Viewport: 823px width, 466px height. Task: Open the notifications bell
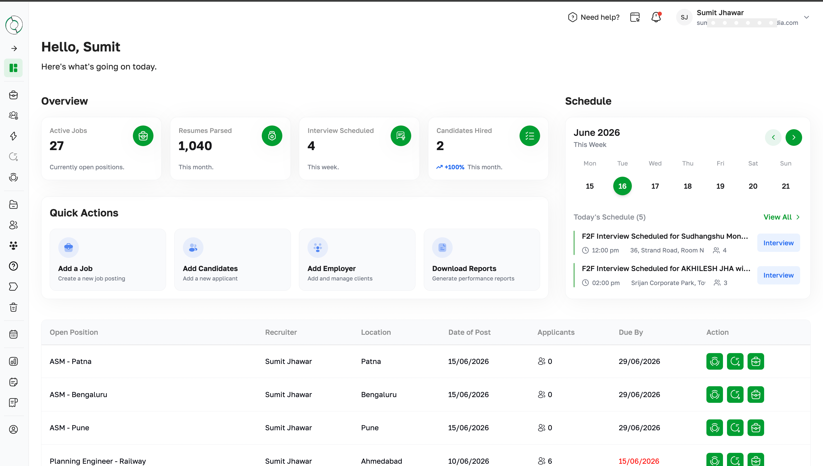click(x=656, y=17)
